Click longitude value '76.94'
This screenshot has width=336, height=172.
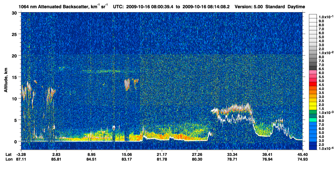(x=267, y=159)
